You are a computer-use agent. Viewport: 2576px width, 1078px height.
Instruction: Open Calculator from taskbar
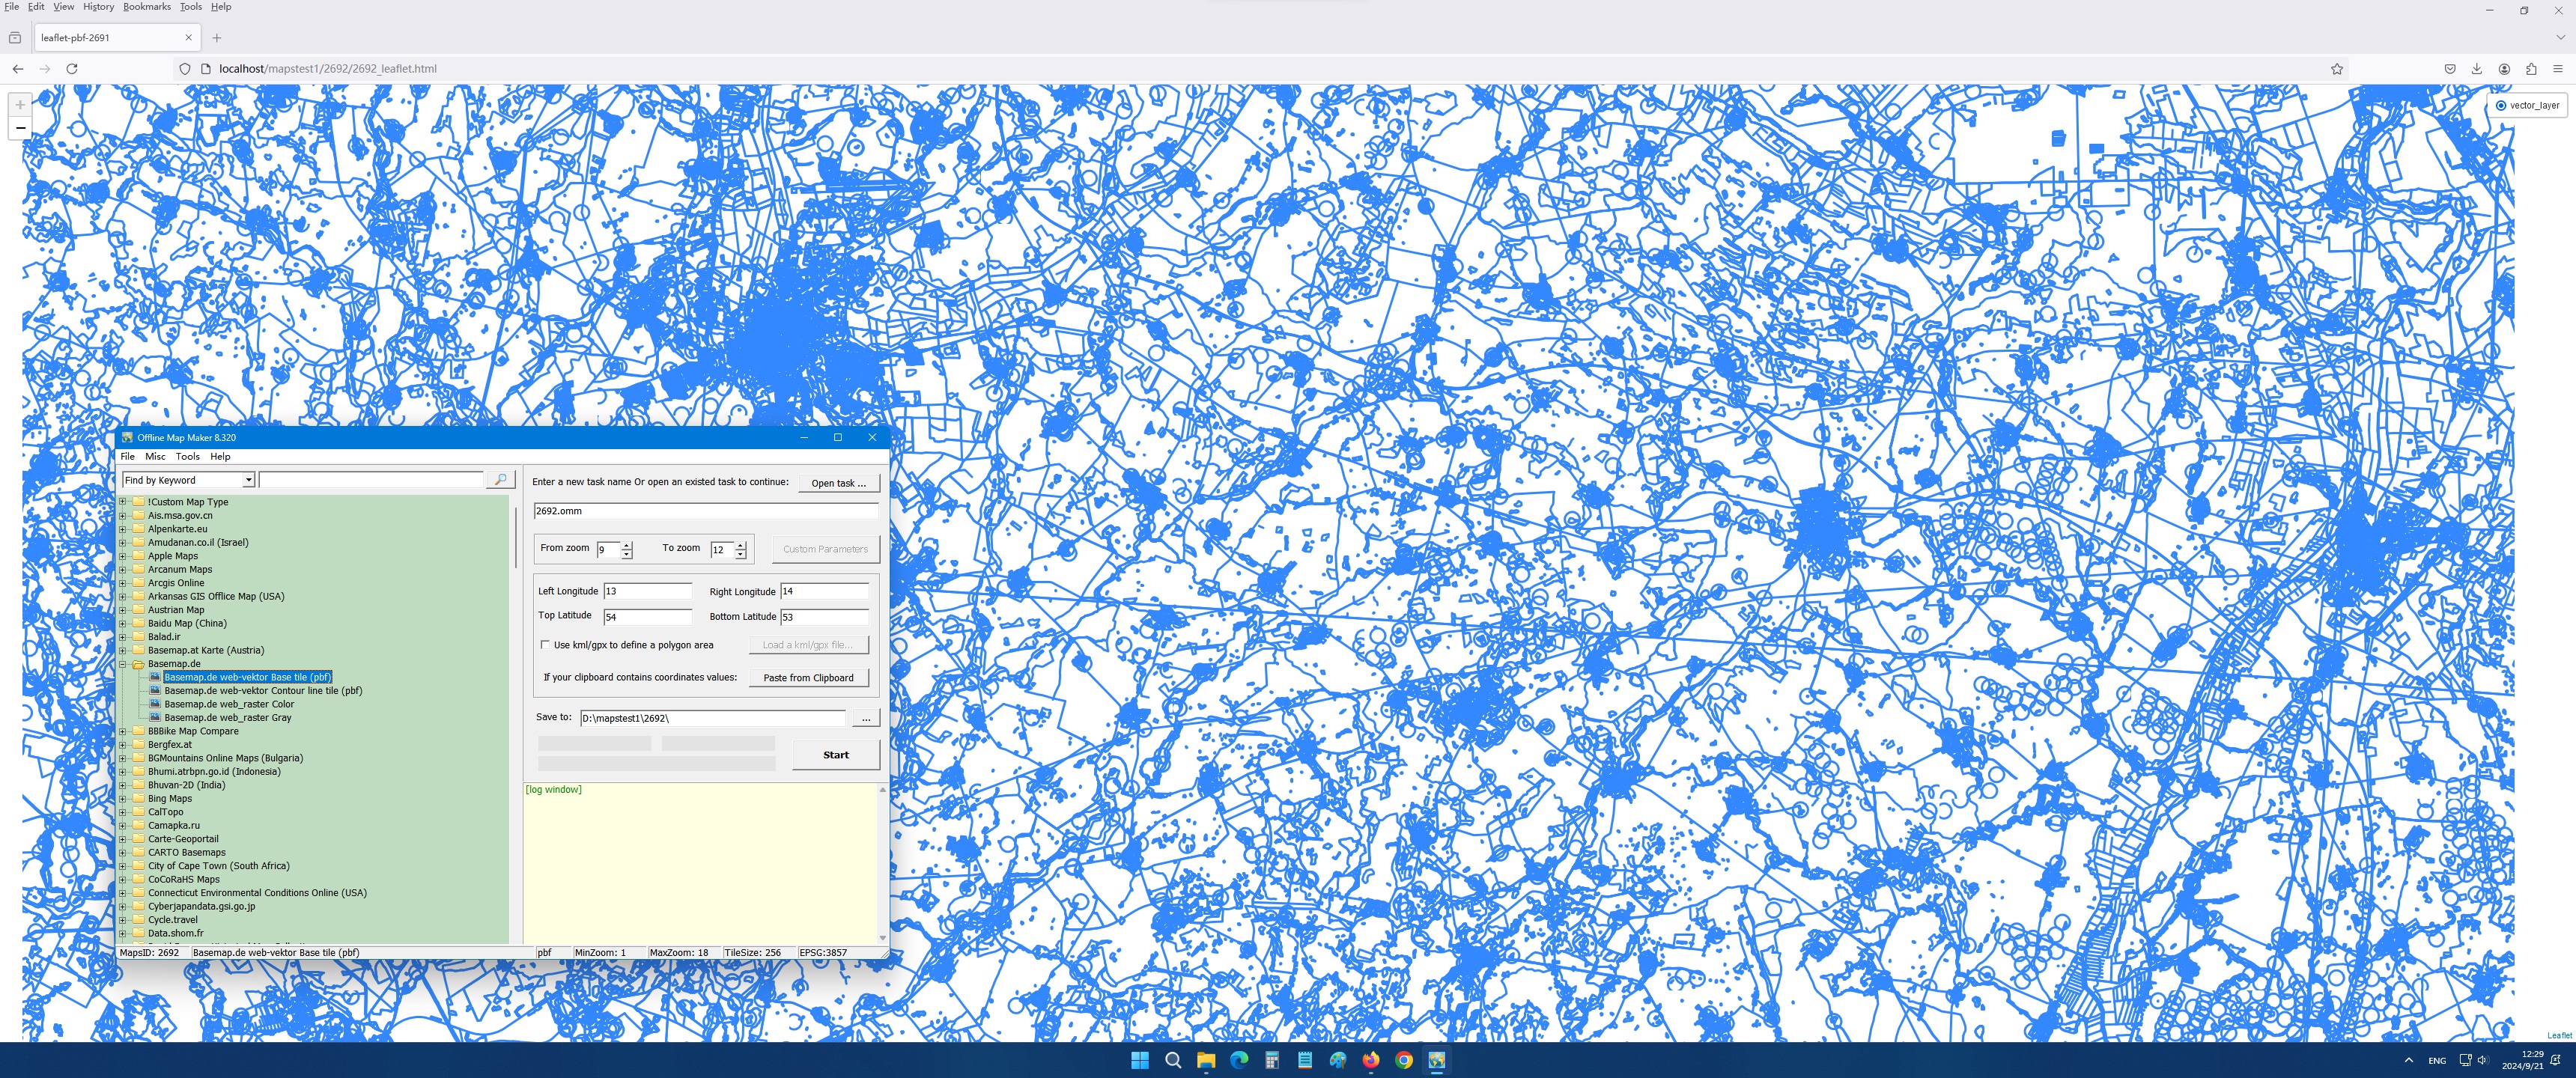point(1272,1060)
